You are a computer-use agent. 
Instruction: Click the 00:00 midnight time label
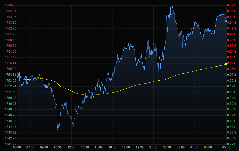pos(180,147)
